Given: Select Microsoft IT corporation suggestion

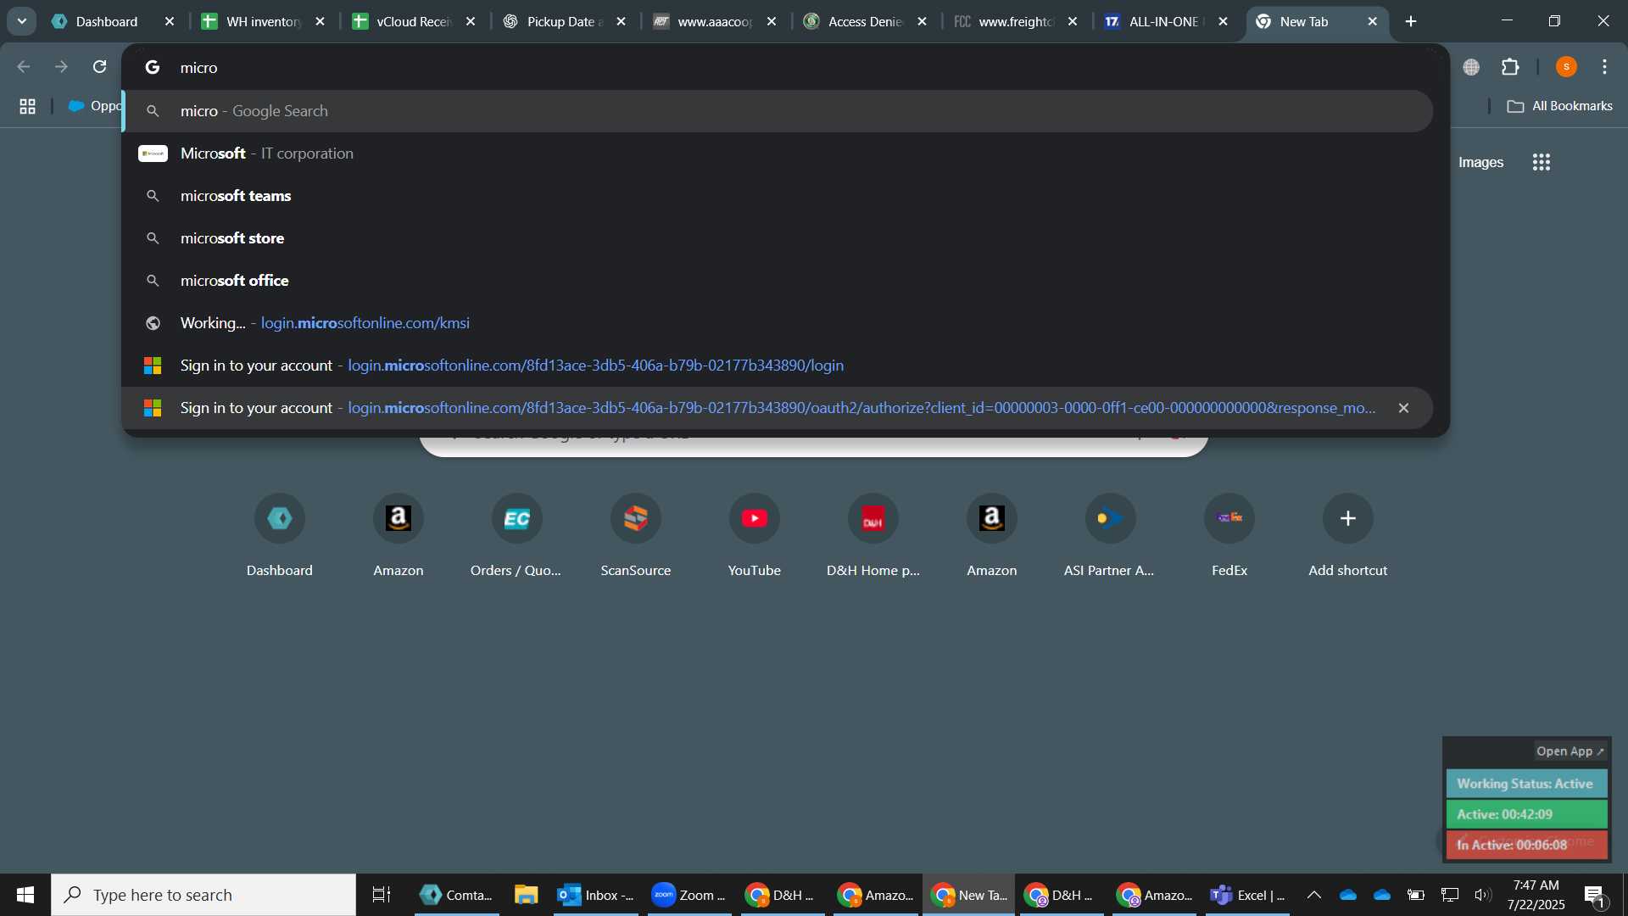Looking at the screenshot, I should coord(778,154).
